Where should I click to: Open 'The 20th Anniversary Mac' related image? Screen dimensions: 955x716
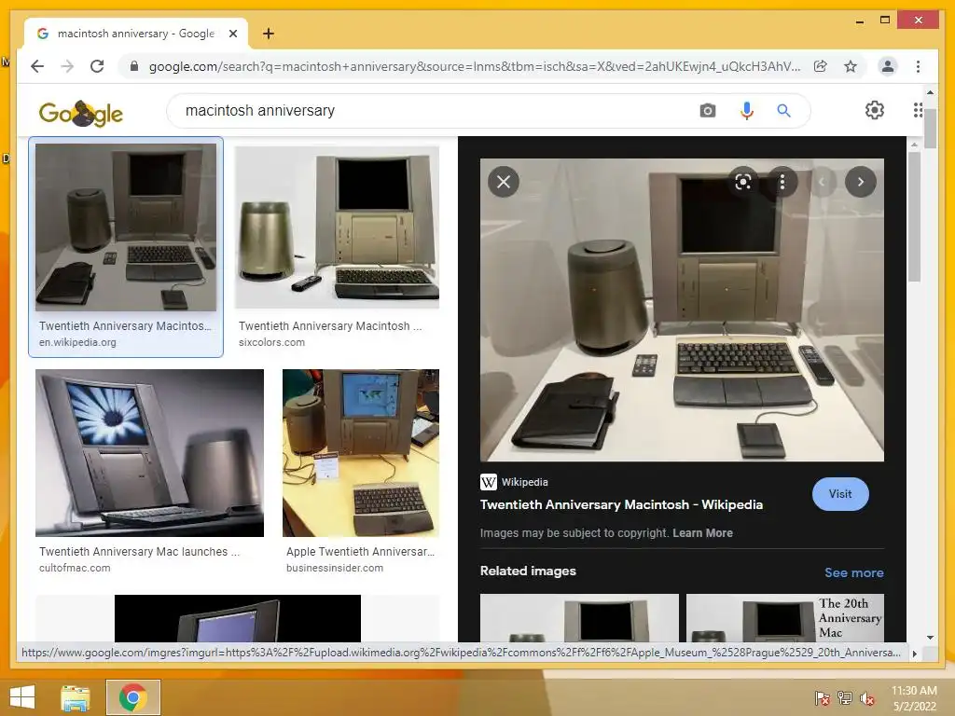coord(785,617)
